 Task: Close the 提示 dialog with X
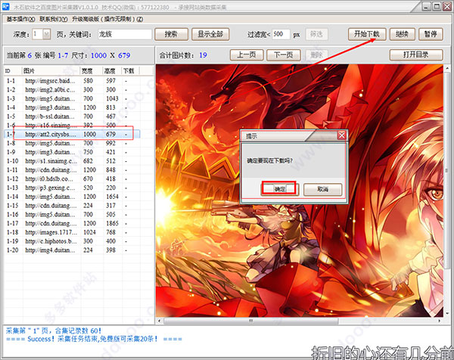click(342, 135)
